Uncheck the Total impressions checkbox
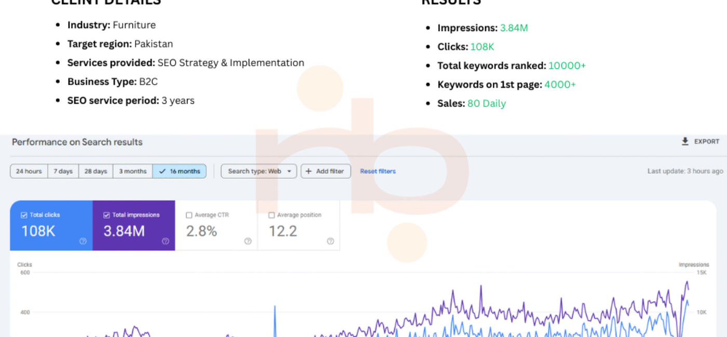Viewport: 727px width, 337px height. 106,215
